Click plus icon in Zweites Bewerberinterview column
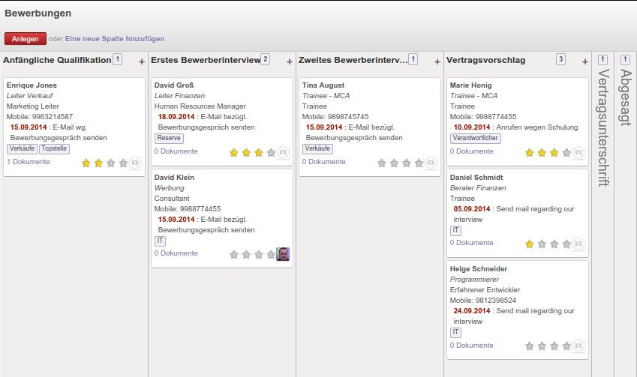This screenshot has height=377, width=637. pos(437,62)
